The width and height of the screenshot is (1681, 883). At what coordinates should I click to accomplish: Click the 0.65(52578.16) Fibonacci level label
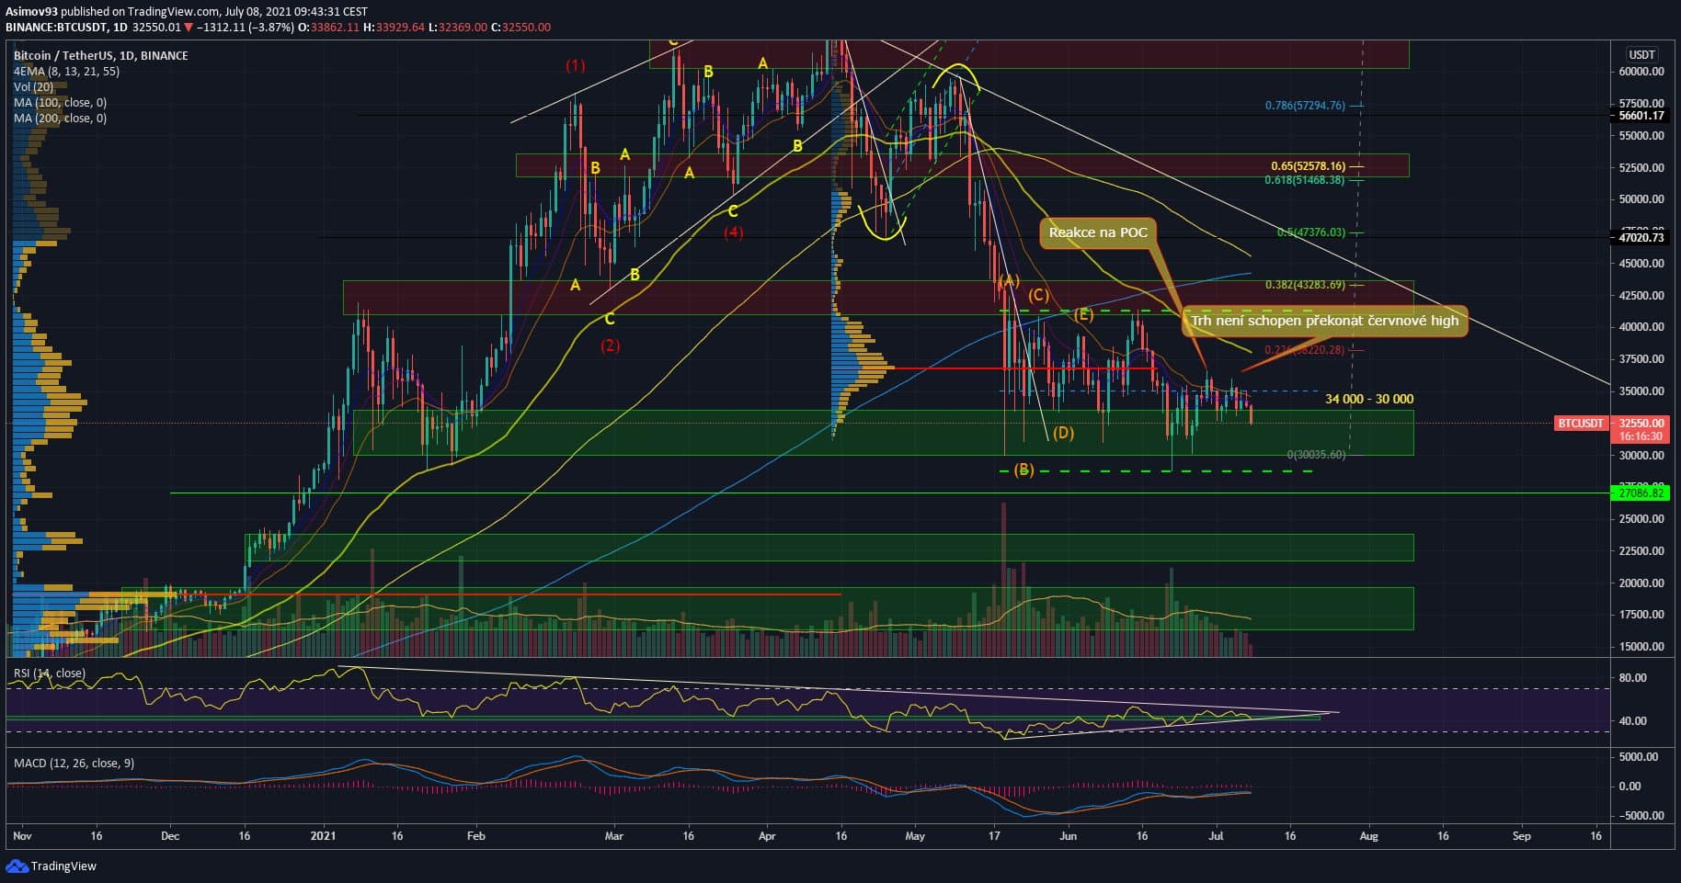pos(1308,166)
